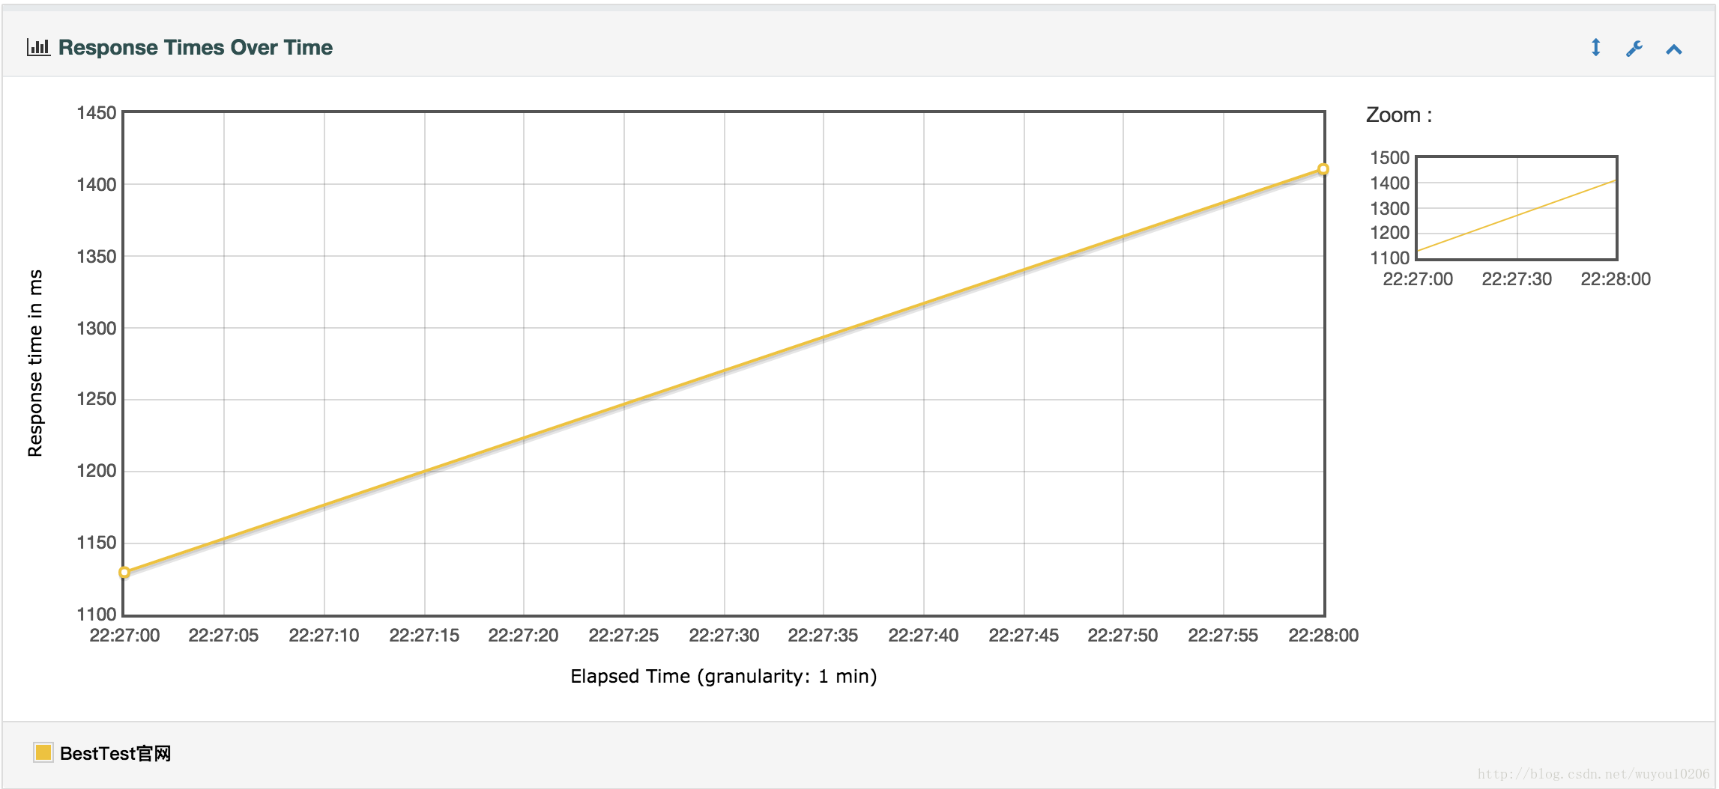Click the 22:27:30 x-axis tick label in main chart
The image size is (1719, 789).
coord(724,636)
